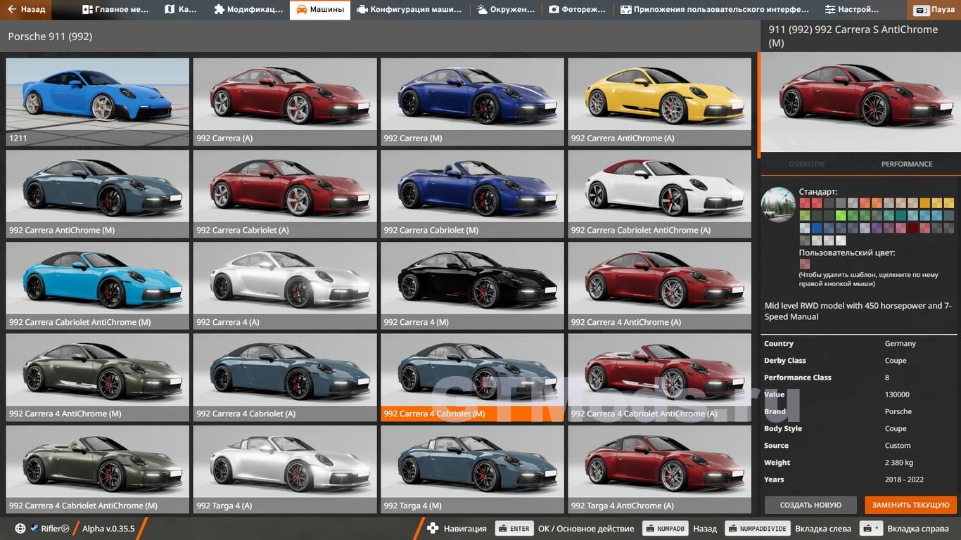
Task: Pick the solid orange-amber paint swatch
Action: 925,203
